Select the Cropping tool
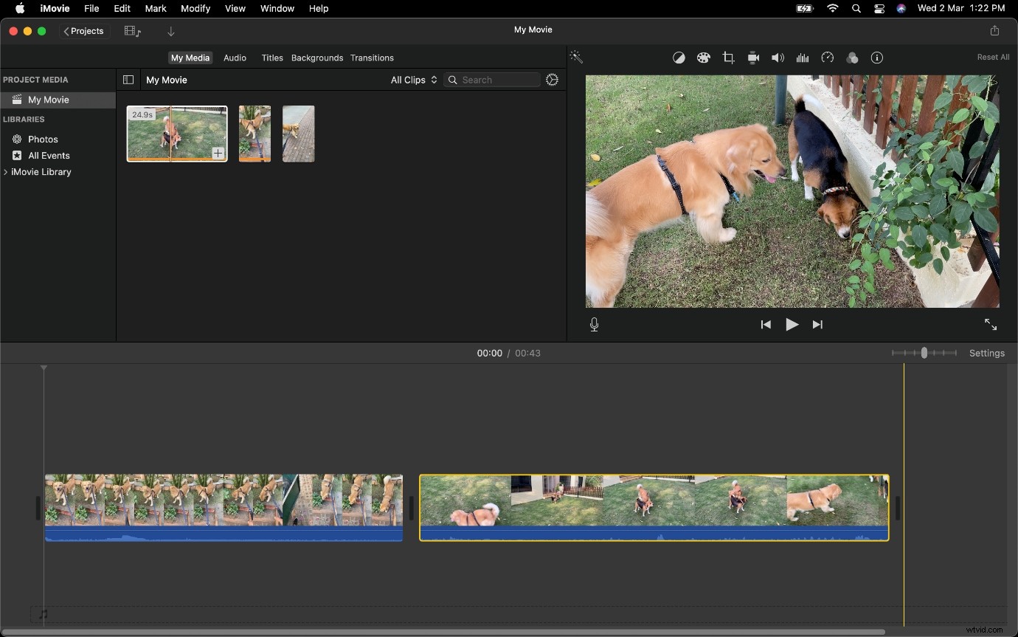1018x637 pixels. tap(728, 58)
